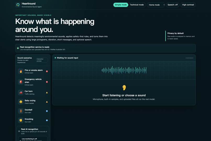Enable High contrast
The image size is (211, 141).
188,5
